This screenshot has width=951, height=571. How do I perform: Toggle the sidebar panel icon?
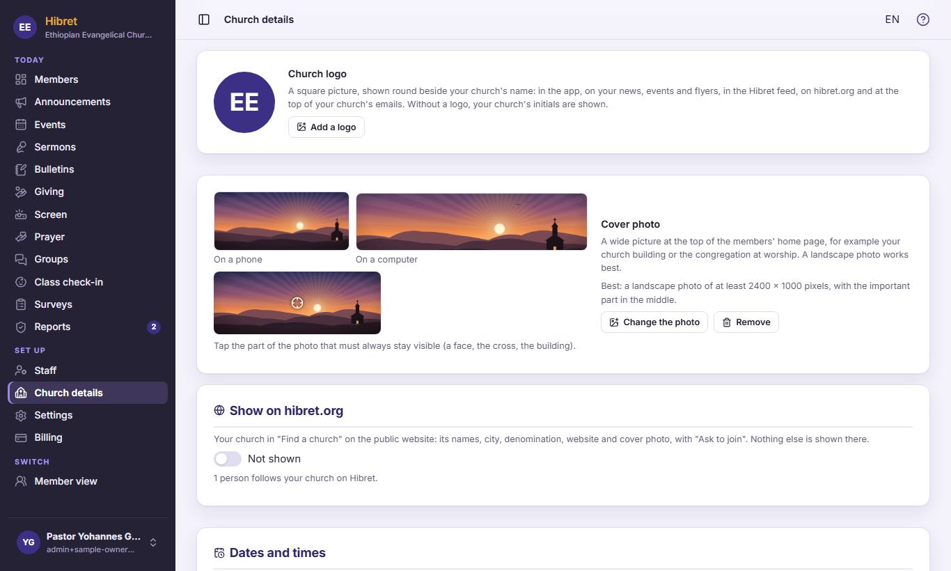[204, 19]
